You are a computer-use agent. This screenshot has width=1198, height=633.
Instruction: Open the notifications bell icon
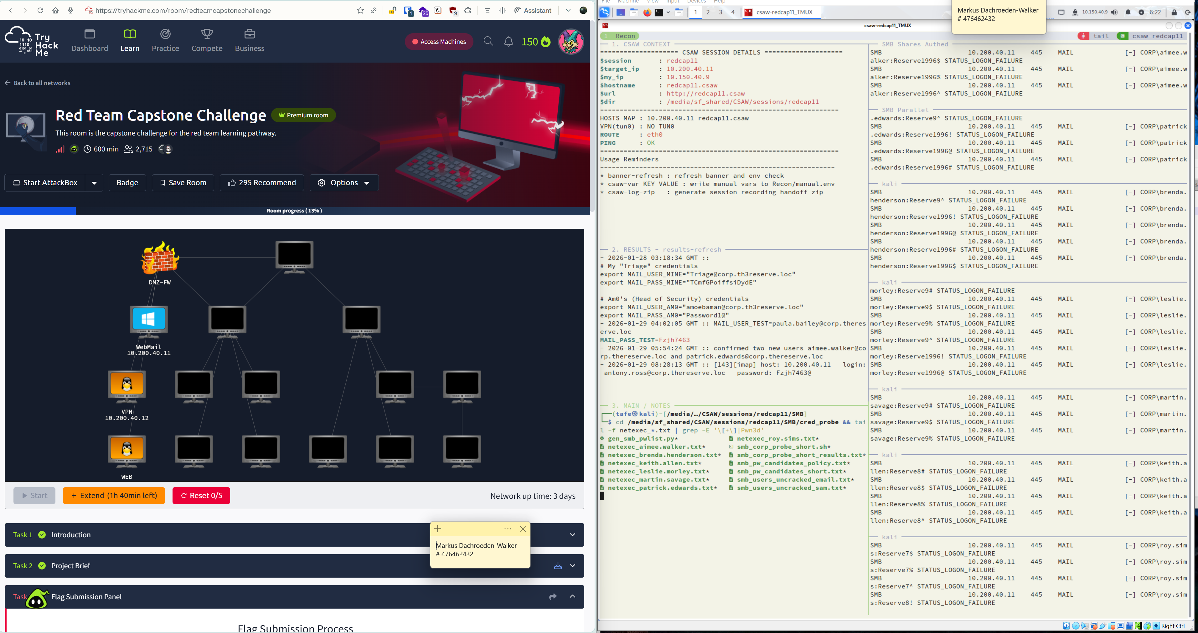click(508, 42)
